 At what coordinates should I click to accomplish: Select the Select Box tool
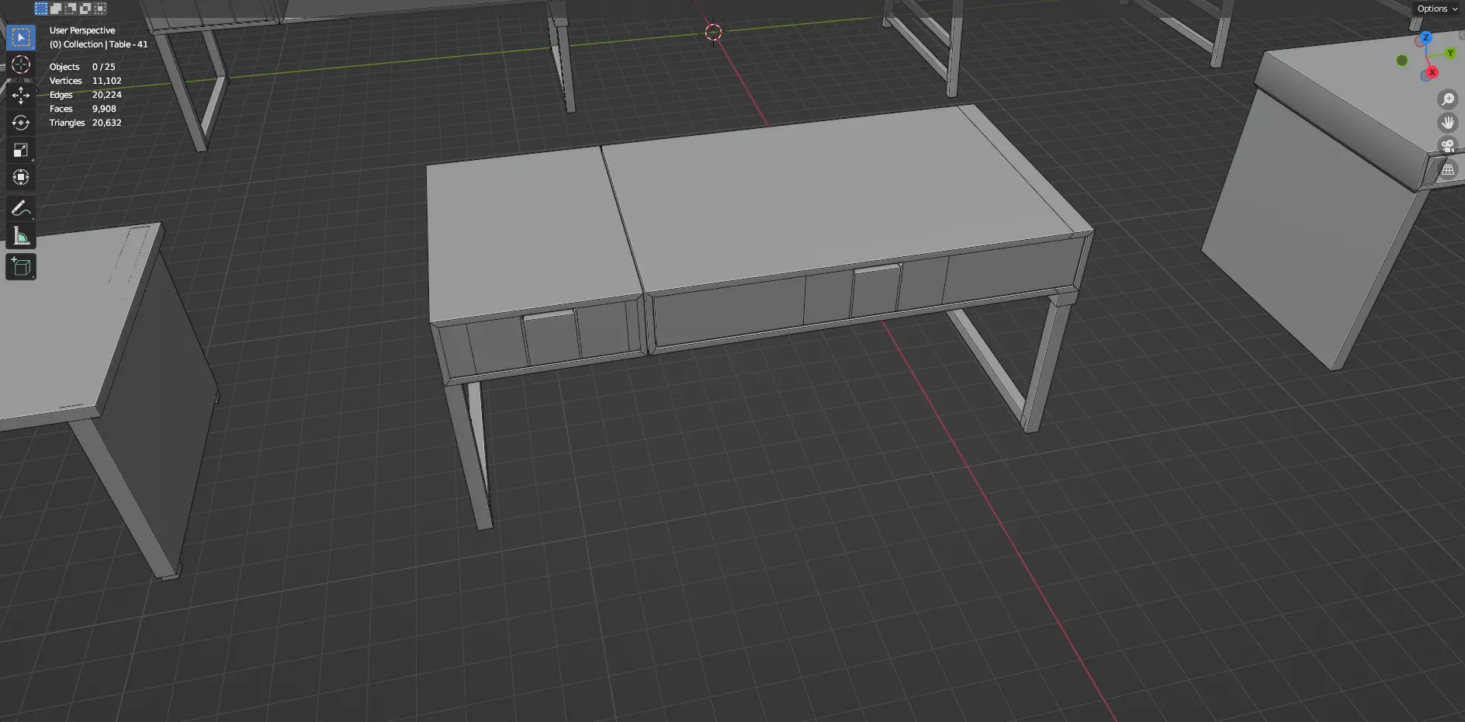(x=21, y=37)
